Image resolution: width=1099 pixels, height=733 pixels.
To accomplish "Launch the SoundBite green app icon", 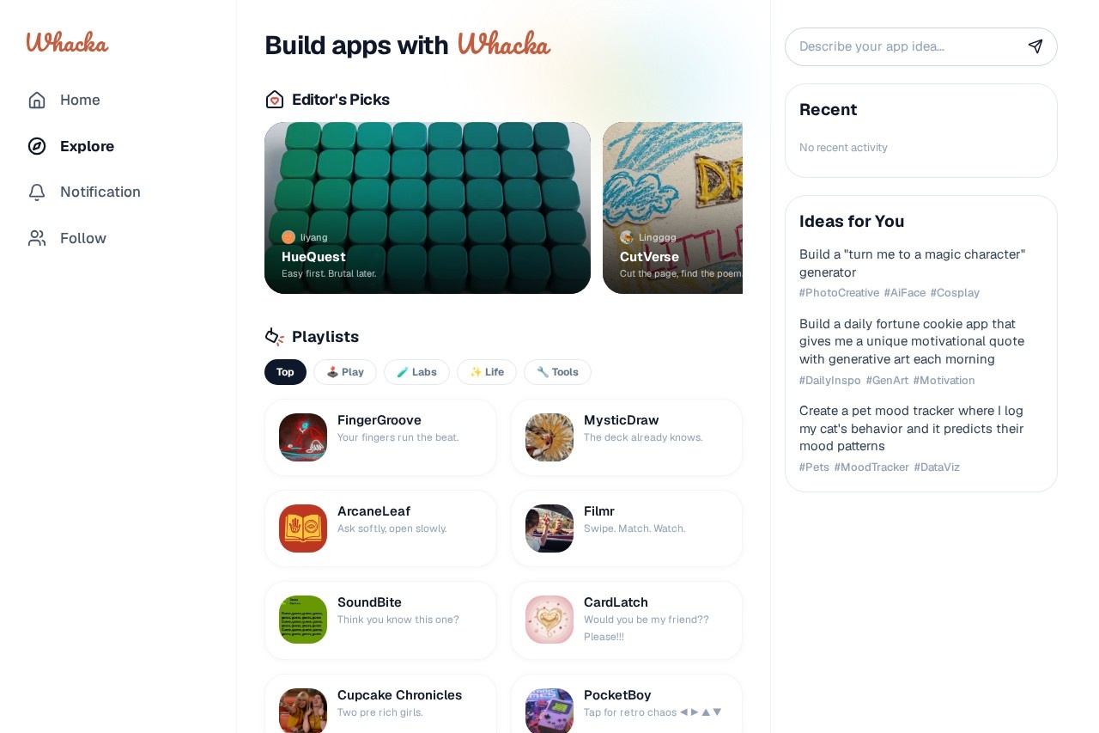I will coord(303,620).
